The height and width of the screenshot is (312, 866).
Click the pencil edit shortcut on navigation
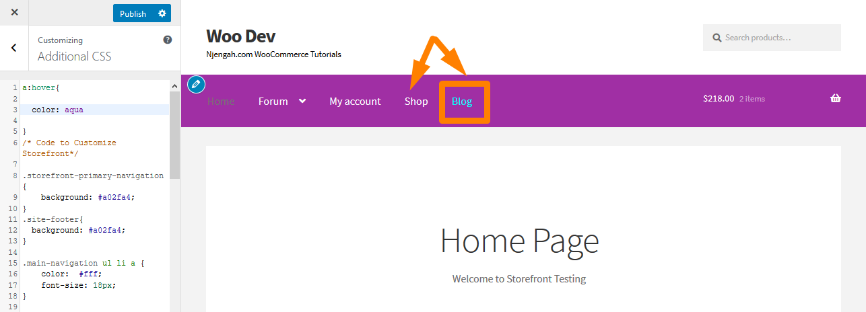click(196, 84)
